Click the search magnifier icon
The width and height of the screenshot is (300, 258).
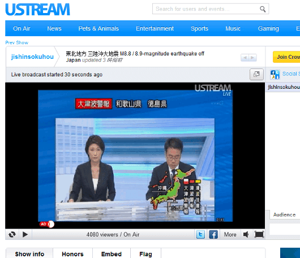pyautogui.click(x=263, y=9)
